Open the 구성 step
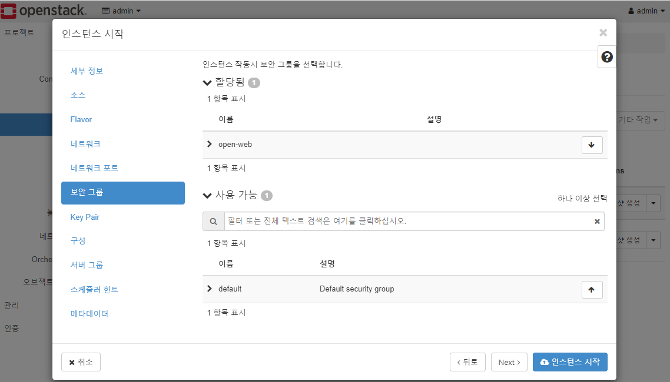 point(78,241)
